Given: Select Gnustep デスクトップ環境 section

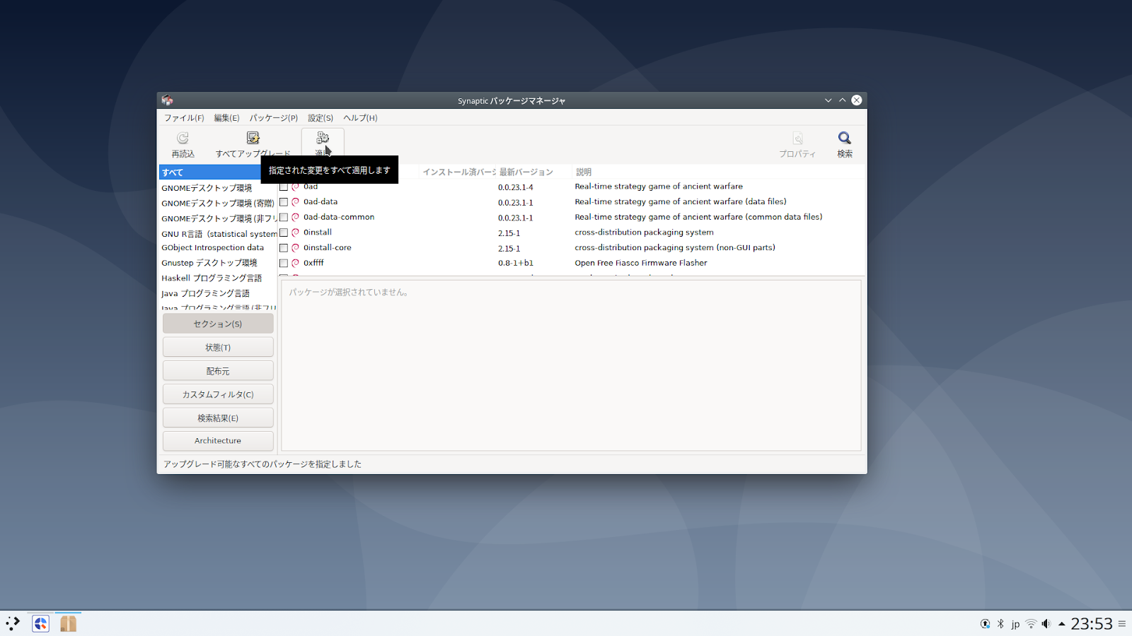Looking at the screenshot, I should click(x=218, y=263).
